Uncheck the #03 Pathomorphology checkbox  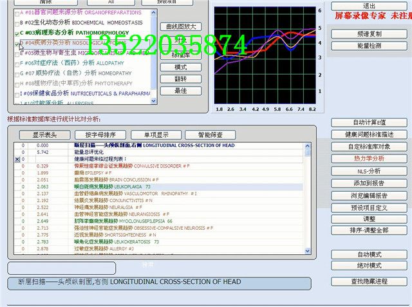point(16,33)
